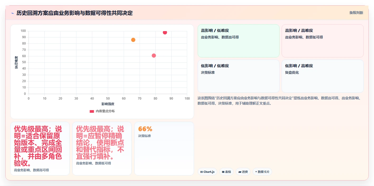Click the 内容重点分布 legend label

point(105,111)
